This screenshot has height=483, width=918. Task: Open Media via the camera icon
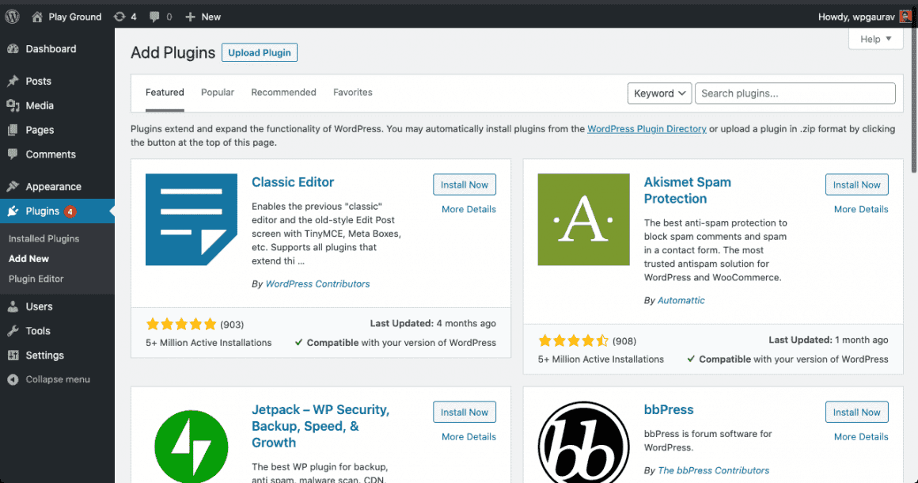tap(14, 105)
